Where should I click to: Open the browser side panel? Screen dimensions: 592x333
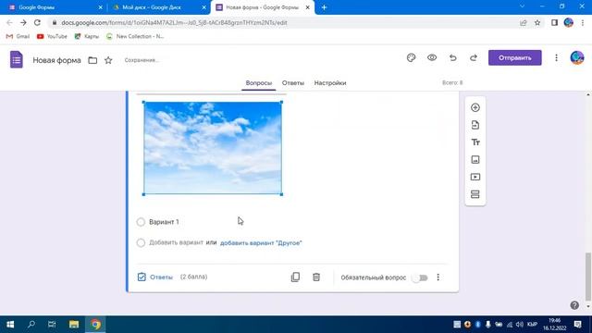554,22
